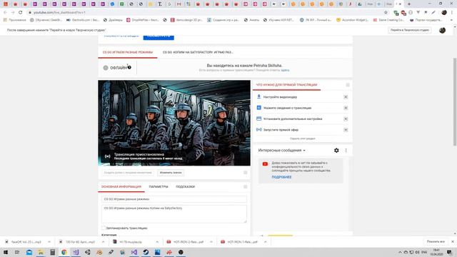Collapse the stream checklist panel toggle
This screenshot has width=457, height=257.
(348, 85)
